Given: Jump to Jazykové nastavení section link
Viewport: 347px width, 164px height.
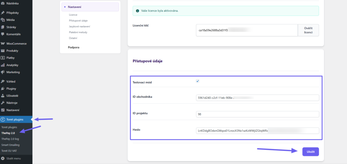Looking at the screenshot, I should 79,26.
